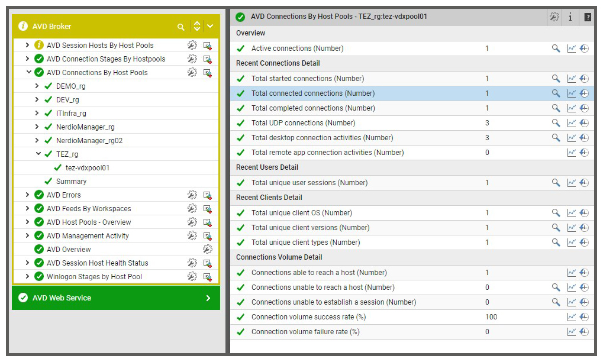Open graph icon for Active connections
This screenshot has height=362, width=603.
[x=572, y=49]
